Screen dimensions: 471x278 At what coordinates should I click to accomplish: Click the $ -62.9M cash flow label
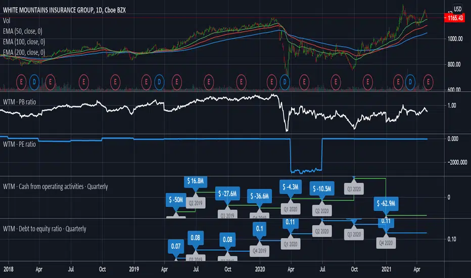(x=386, y=204)
